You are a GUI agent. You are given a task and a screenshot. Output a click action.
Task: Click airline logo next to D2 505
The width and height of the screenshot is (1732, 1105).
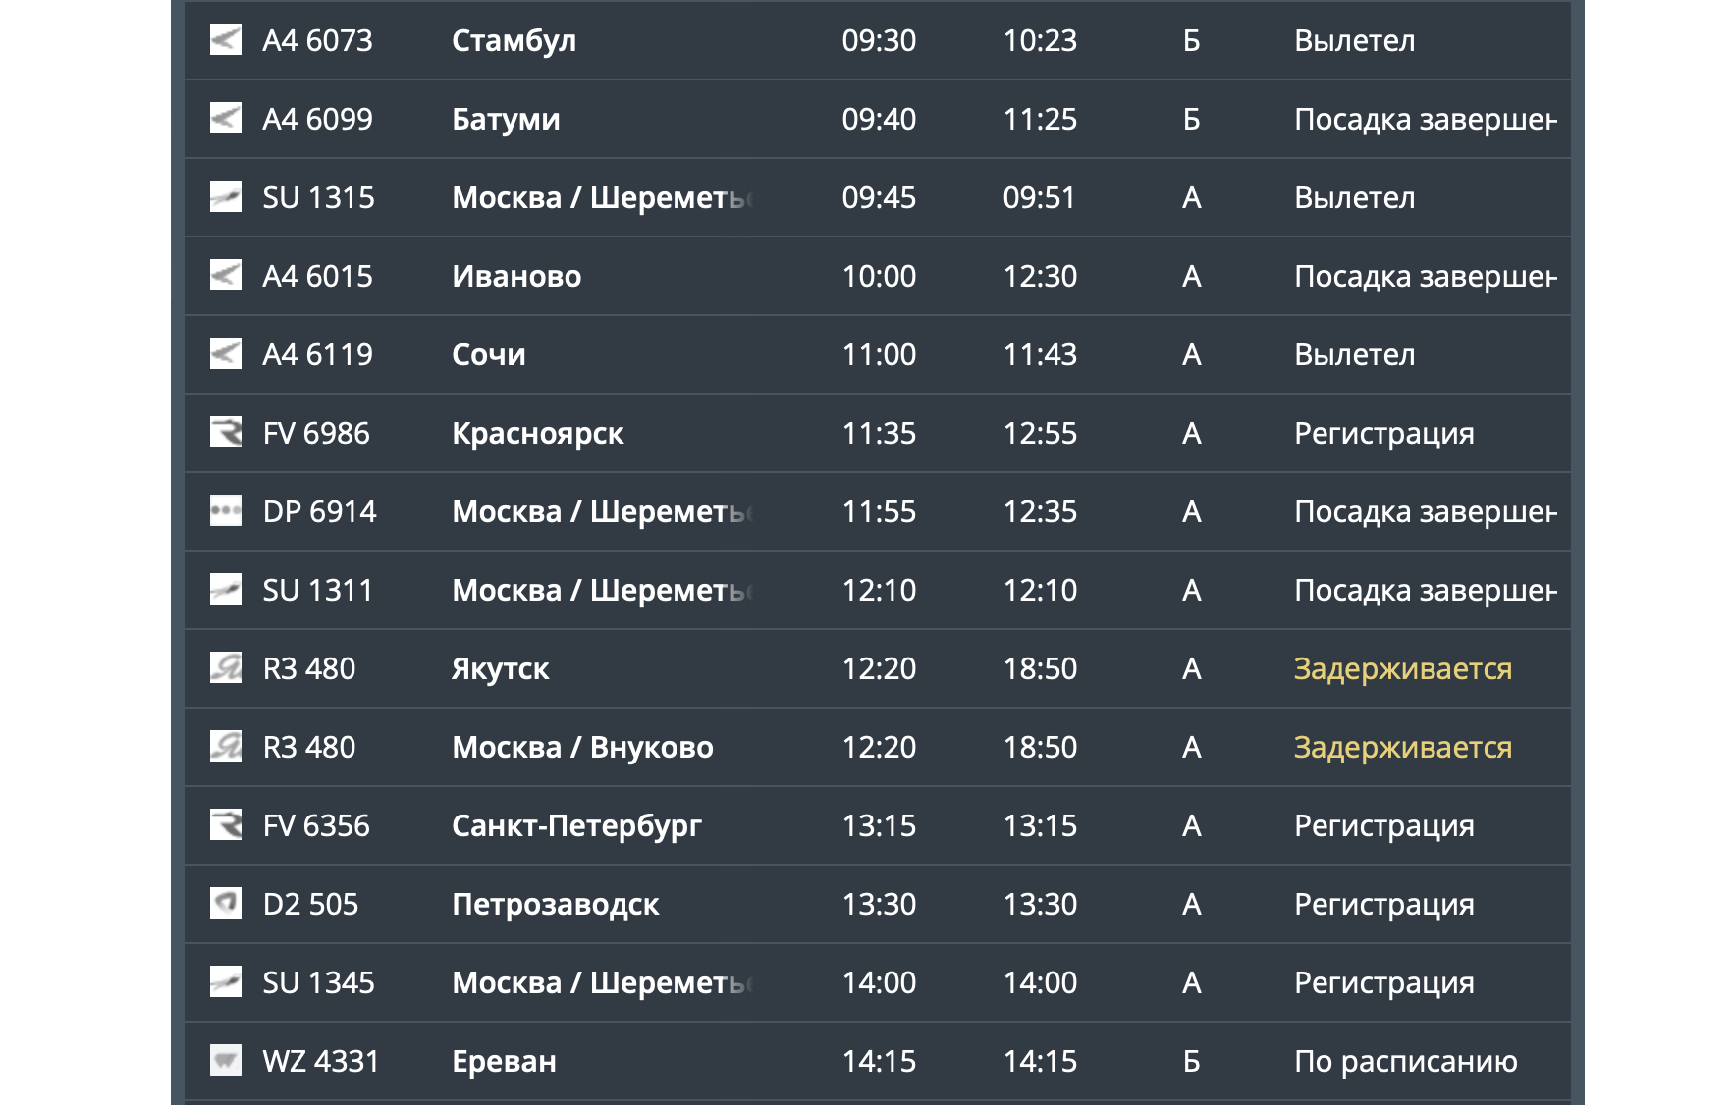pos(226,904)
